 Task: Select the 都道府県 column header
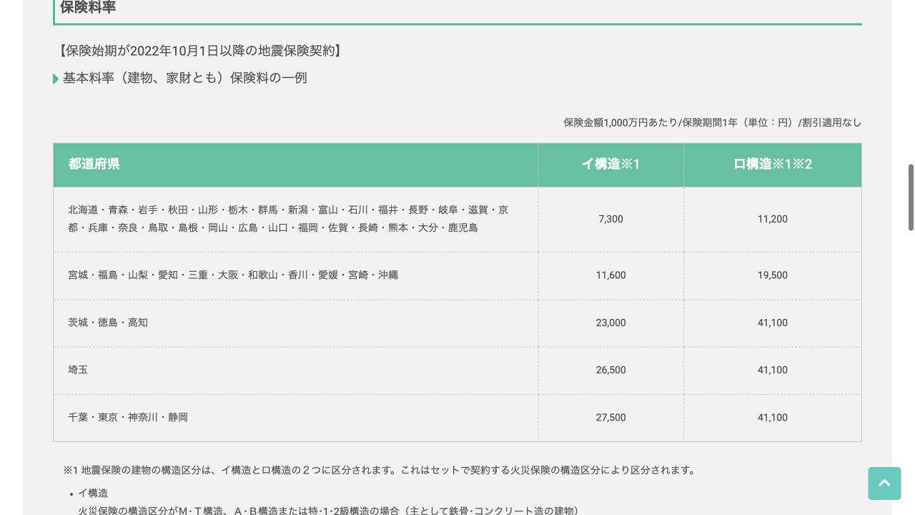click(94, 164)
